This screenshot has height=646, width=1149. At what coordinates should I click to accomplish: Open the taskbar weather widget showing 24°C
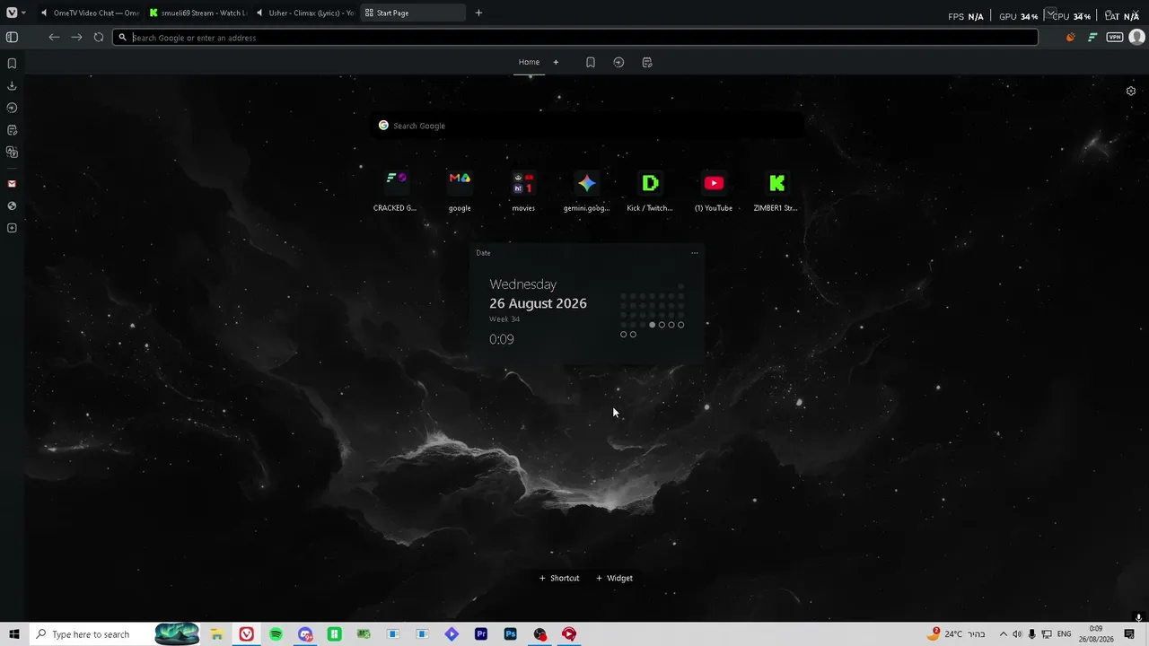(957, 634)
